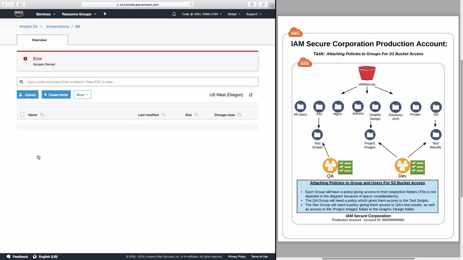Open the Safari share menu
Screen dimensions: 463x260
coord(252,4)
